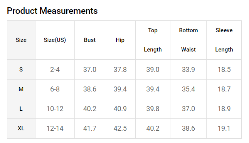Click the Hip column header
Image resolution: width=249 pixels, height=143 pixels.
coord(120,40)
